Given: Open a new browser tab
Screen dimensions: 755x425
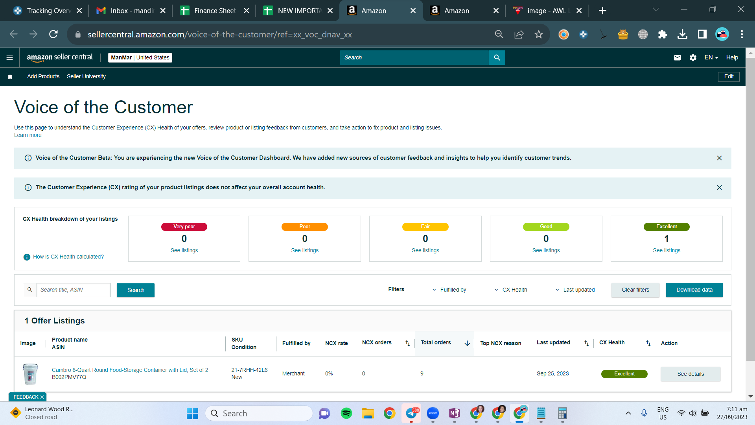Looking at the screenshot, I should (602, 11).
